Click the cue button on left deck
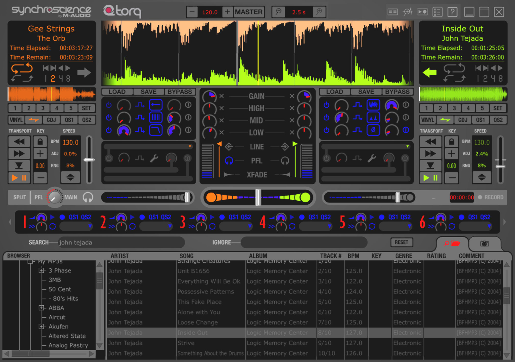Image resolution: width=515 pixels, height=362 pixels. tap(19, 166)
